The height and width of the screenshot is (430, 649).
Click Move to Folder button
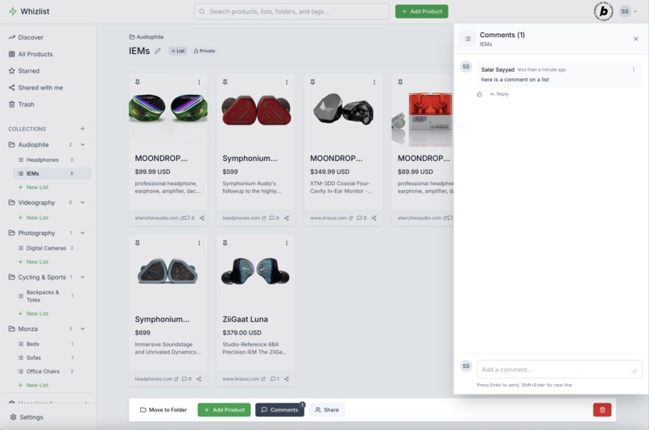pos(163,410)
